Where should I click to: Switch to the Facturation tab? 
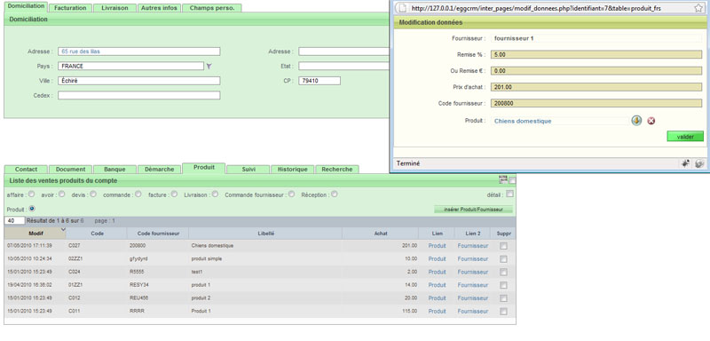70,8
